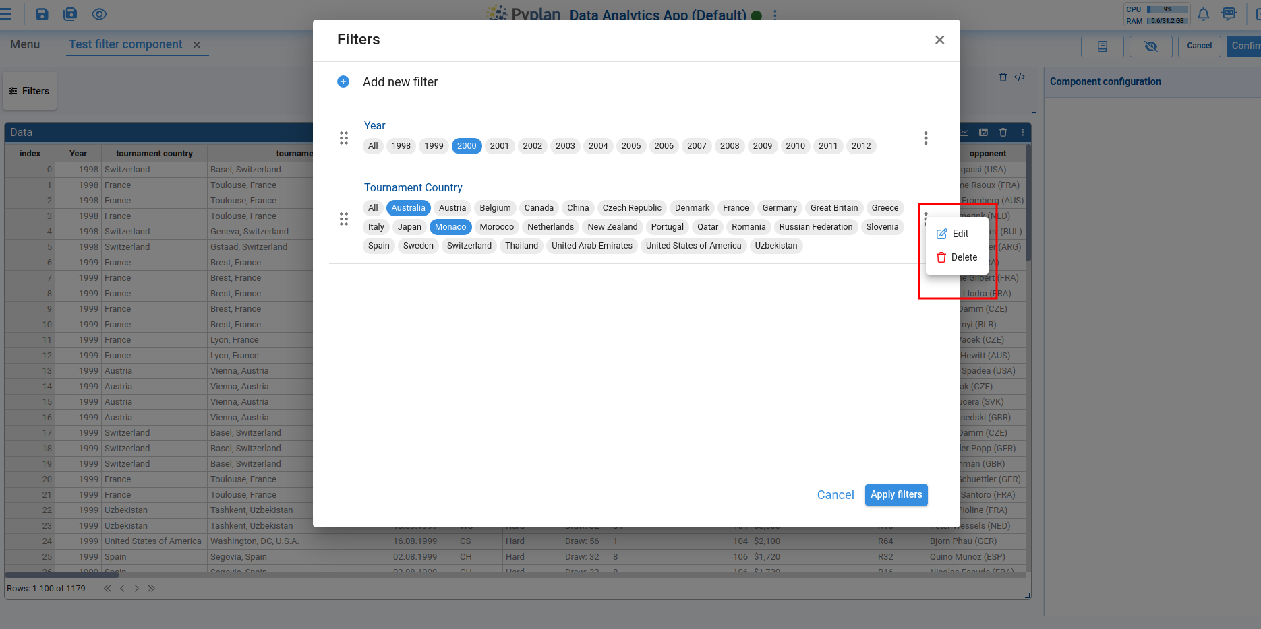1261x629 pixels.
Task: Click the hamburger menu icon
Action: [6, 14]
